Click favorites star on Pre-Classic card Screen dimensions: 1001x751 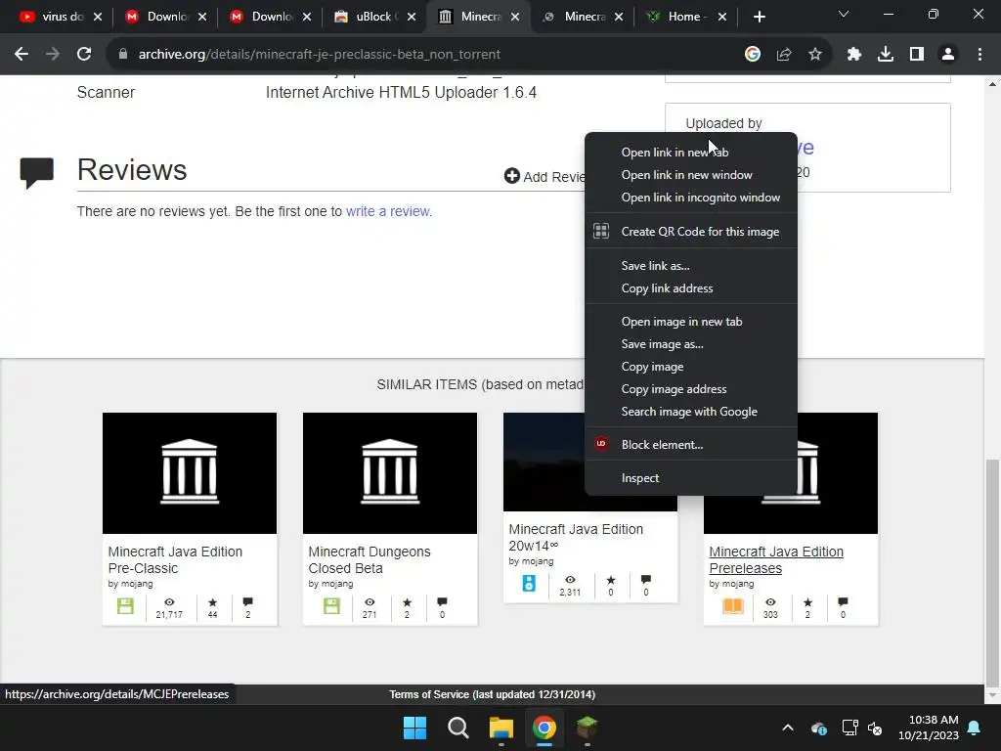(212, 602)
